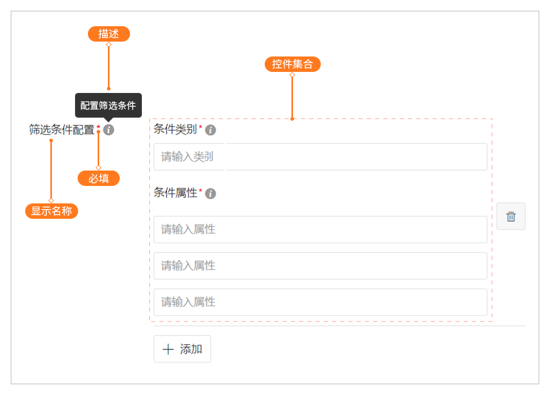Select the 条件属性 label text
The width and height of the screenshot is (550, 395).
pos(175,193)
